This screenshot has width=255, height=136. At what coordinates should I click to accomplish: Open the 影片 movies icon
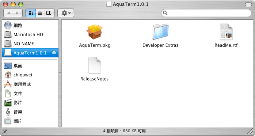pyautogui.click(x=8, y=102)
